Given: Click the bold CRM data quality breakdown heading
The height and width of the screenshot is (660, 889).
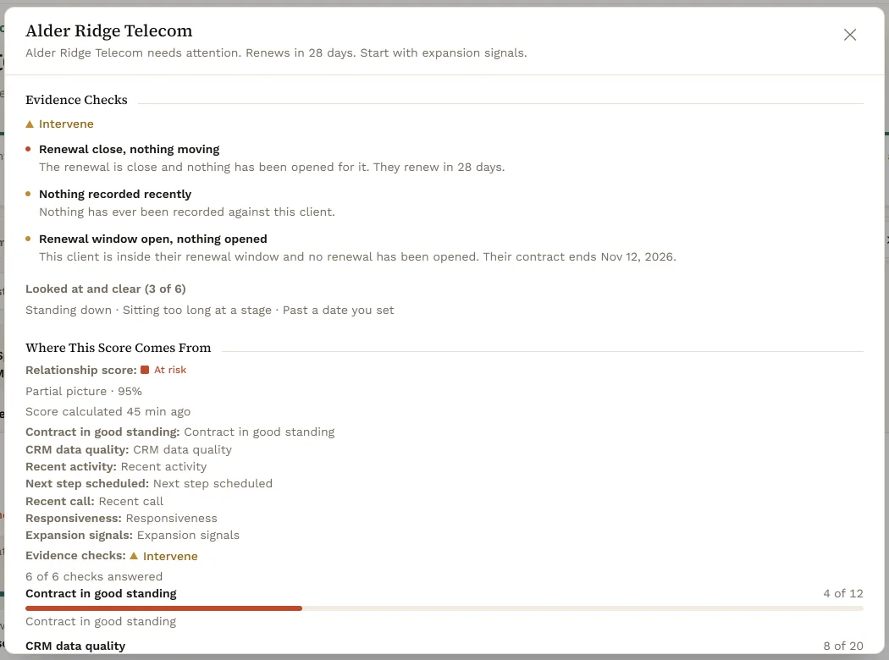Looking at the screenshot, I should 75,646.
